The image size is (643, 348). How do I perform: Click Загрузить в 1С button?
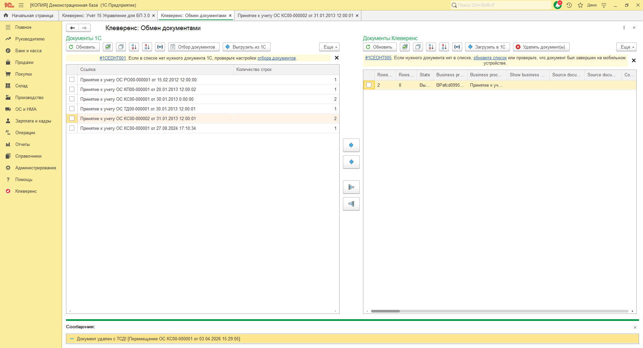click(488, 47)
